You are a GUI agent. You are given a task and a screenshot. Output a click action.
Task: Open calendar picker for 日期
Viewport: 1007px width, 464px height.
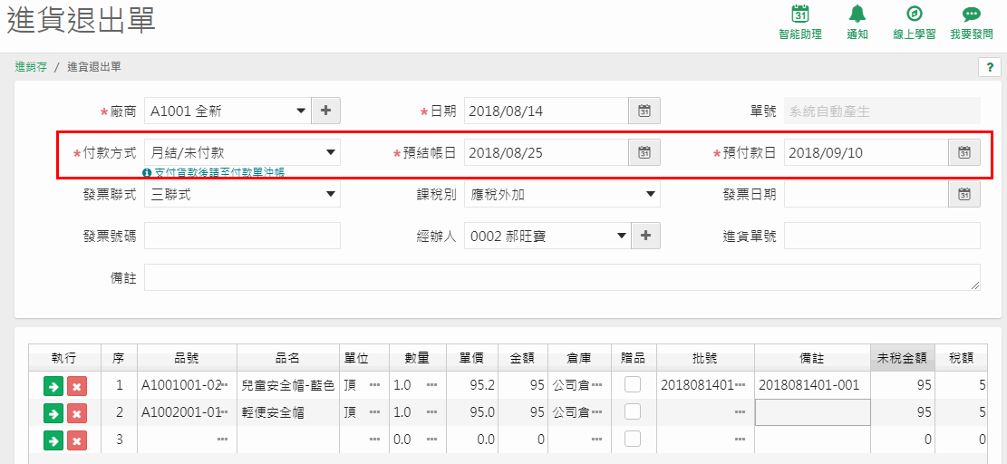(644, 111)
